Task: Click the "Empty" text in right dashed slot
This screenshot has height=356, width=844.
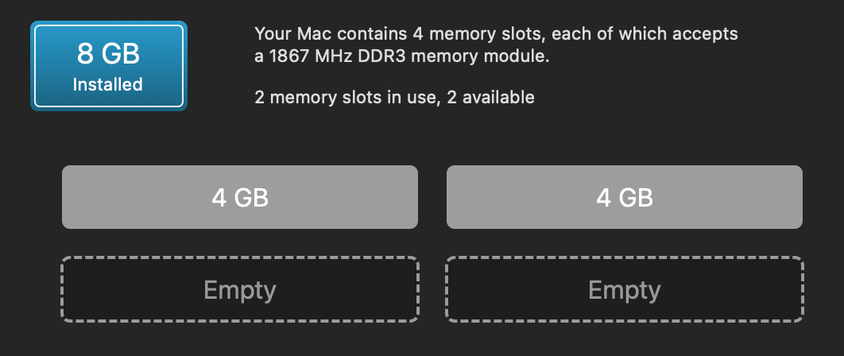Action: [x=625, y=291]
